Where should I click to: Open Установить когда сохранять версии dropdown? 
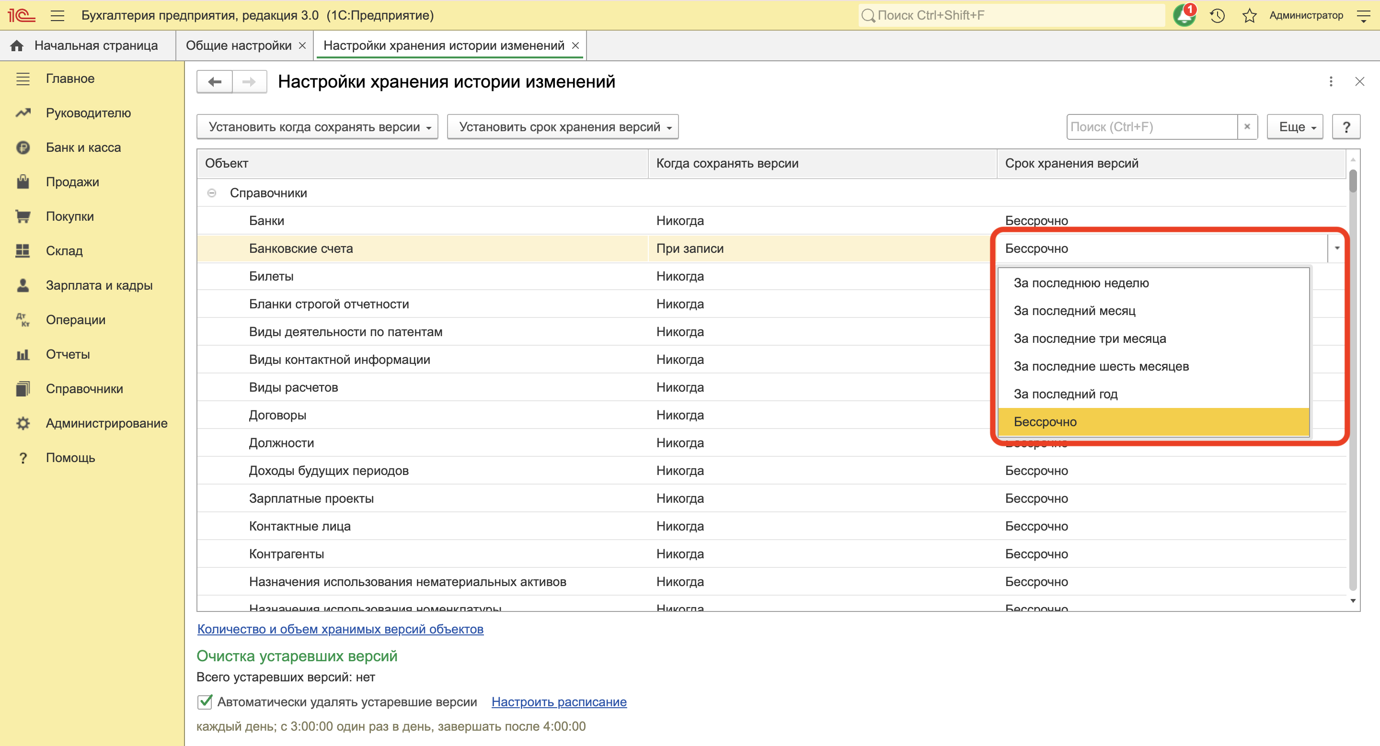click(317, 127)
